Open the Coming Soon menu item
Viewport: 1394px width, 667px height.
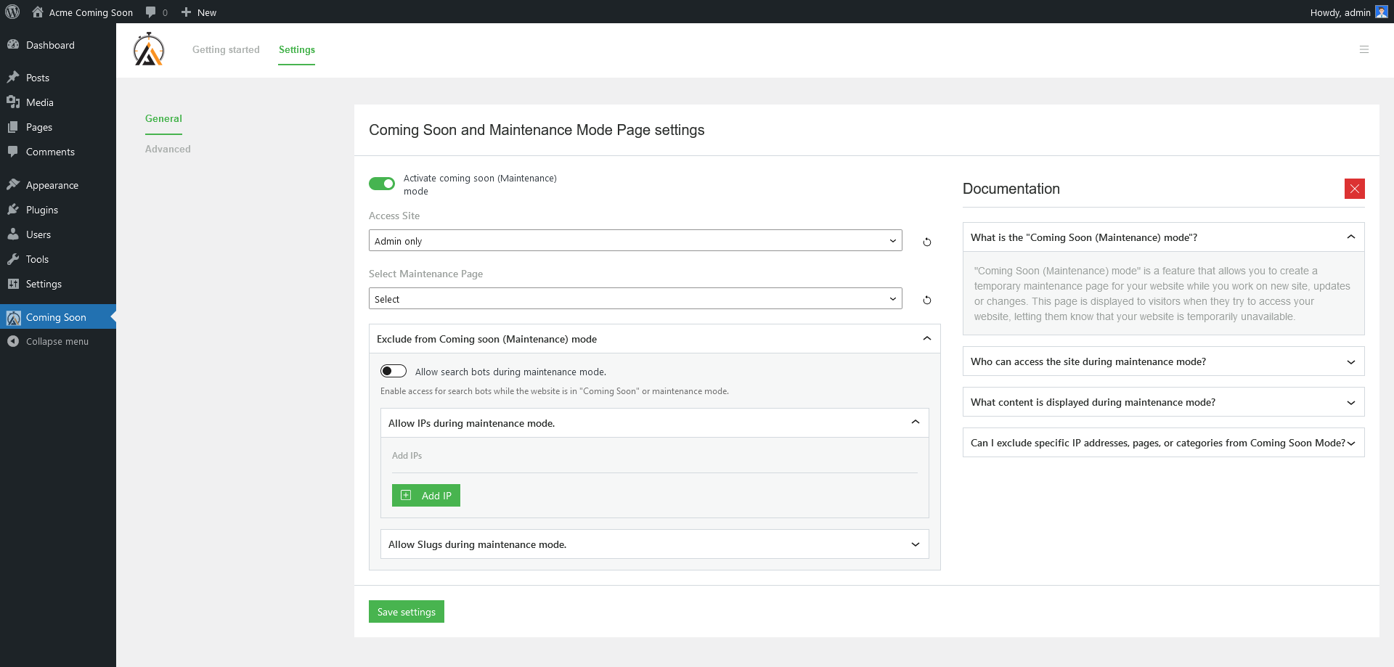(x=58, y=317)
